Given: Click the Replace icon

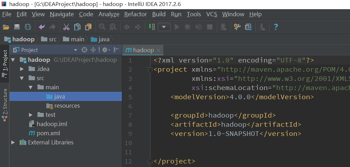Looking at the screenshot, I should (x=113, y=27).
